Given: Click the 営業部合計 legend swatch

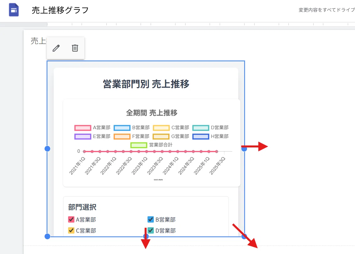Looking at the screenshot, I should [139, 145].
